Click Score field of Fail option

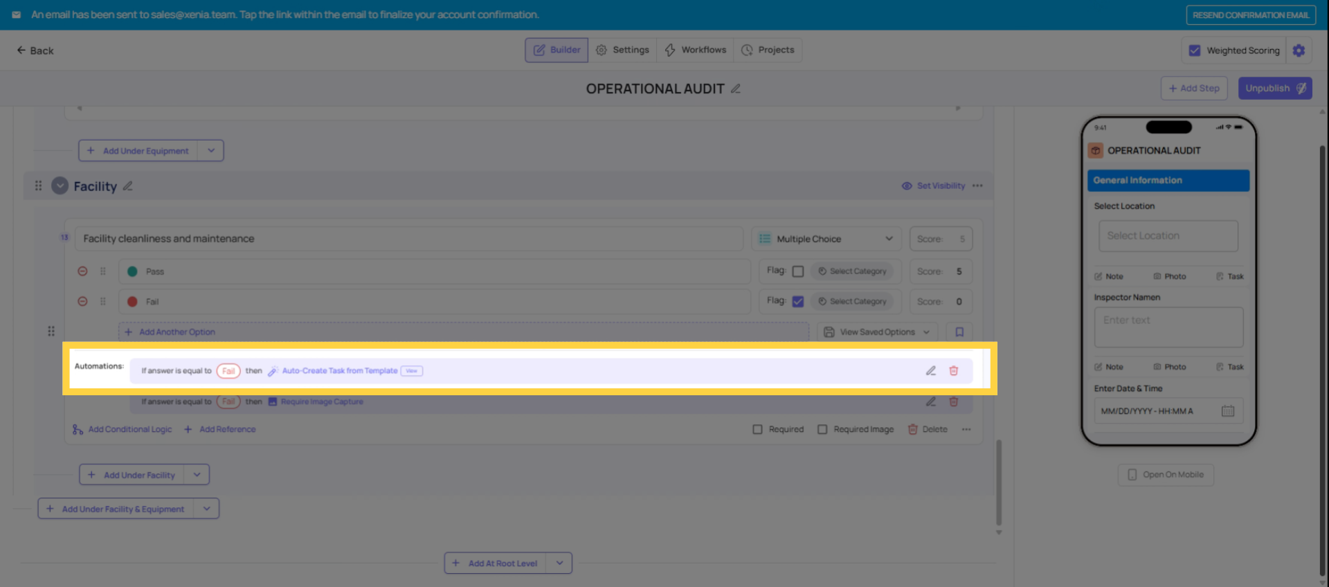click(x=941, y=302)
